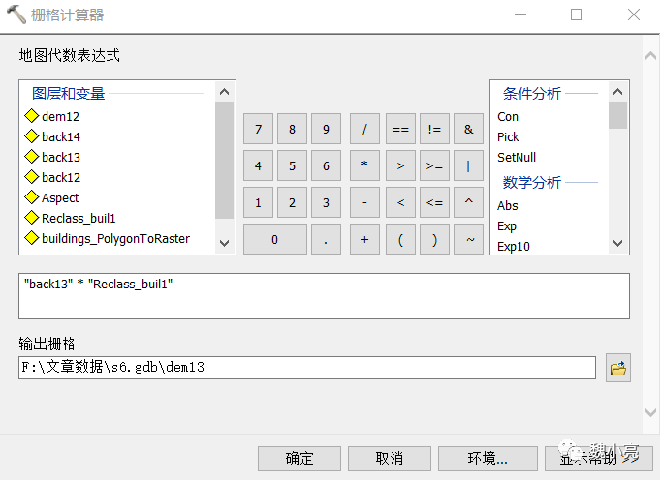Insert the Boolean XOr ^ operator
The width and height of the screenshot is (660, 480).
[x=468, y=202]
